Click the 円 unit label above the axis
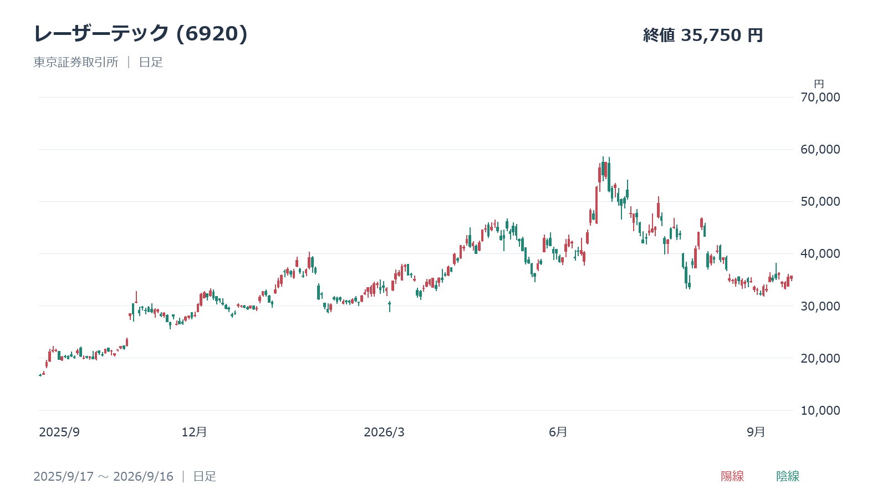This screenshot has height=499, width=887. coord(819,84)
